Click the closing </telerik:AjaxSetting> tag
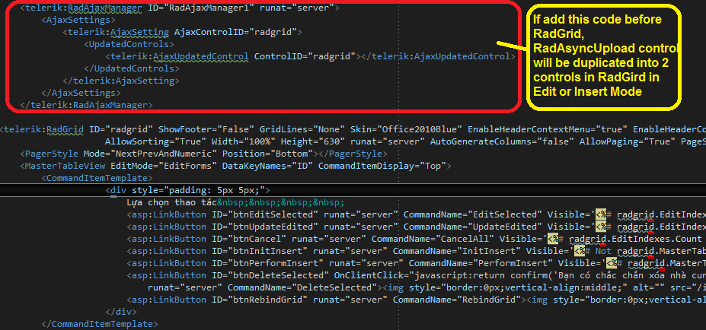Screen dimensions: 706x330 coord(121,81)
